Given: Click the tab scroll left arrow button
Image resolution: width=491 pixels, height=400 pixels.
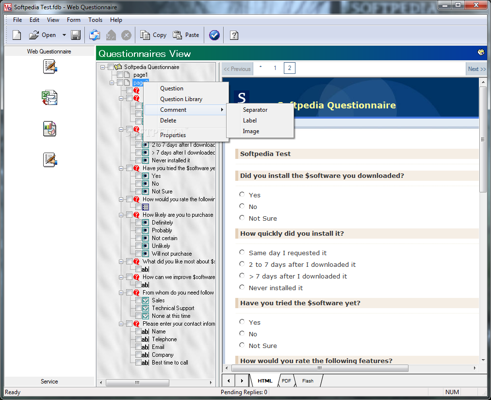Looking at the screenshot, I should pos(229,381).
